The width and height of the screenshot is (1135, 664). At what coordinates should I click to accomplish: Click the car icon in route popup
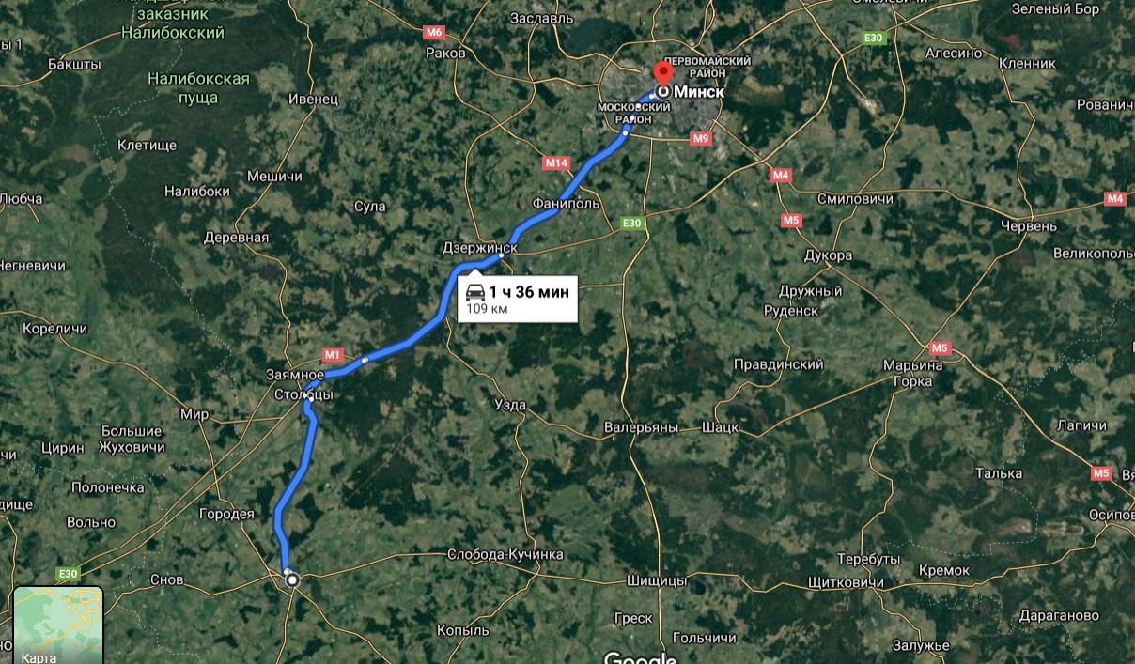coord(475,291)
